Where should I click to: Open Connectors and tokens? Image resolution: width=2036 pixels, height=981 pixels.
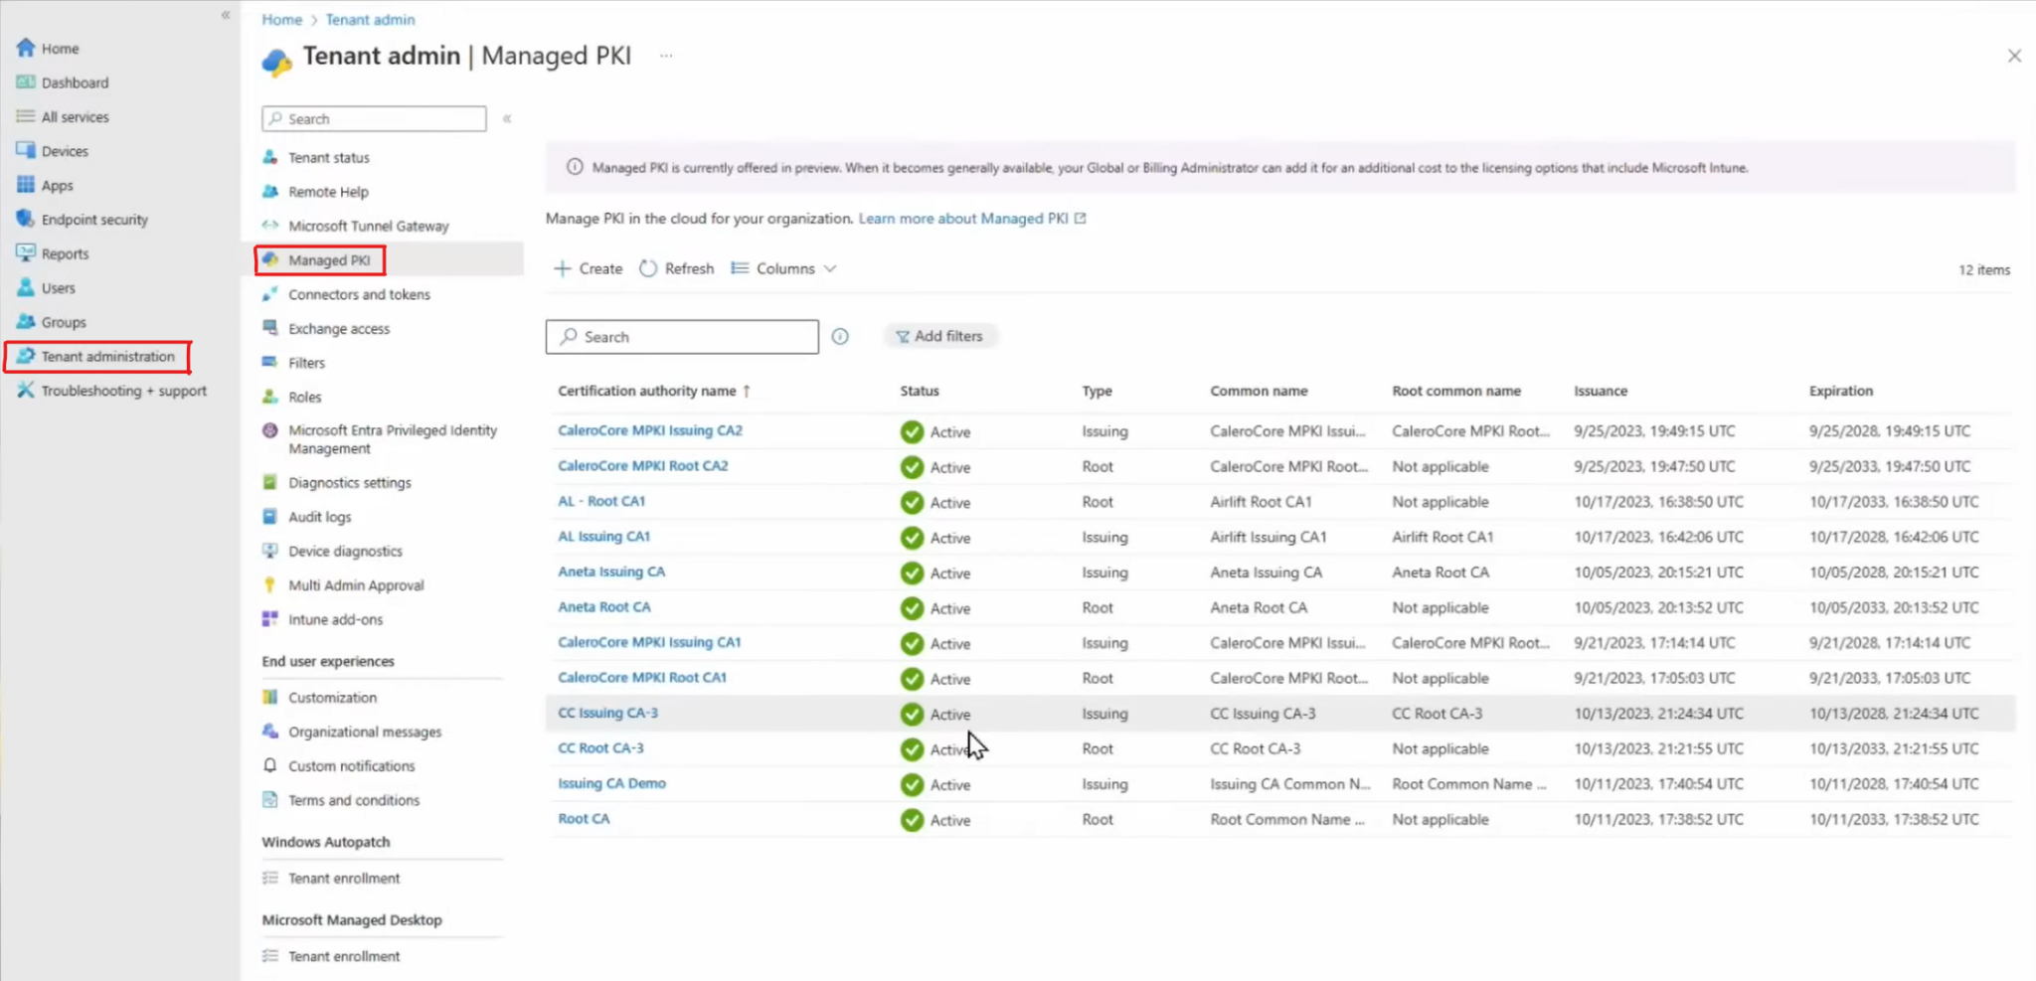(x=358, y=294)
